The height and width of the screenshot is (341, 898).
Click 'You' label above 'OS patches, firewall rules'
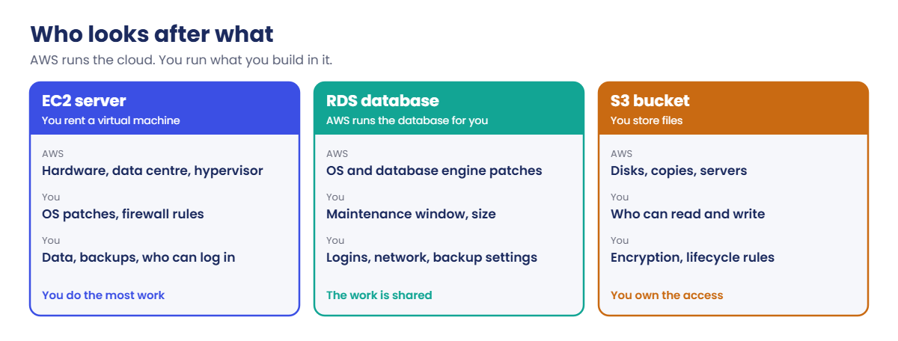[51, 197]
